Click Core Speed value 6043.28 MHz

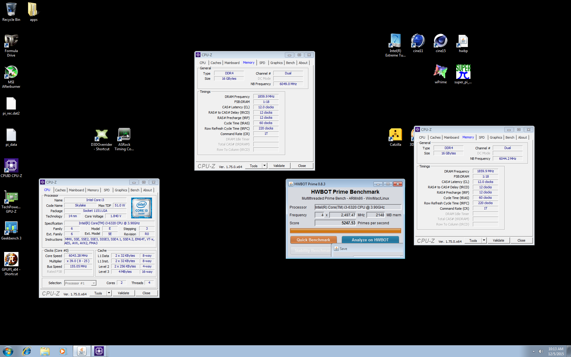tap(78, 256)
